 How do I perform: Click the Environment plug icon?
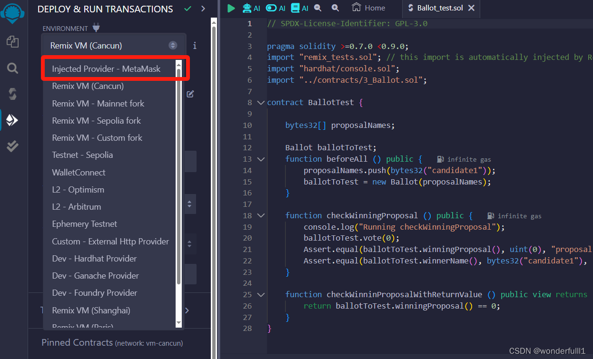click(x=96, y=28)
